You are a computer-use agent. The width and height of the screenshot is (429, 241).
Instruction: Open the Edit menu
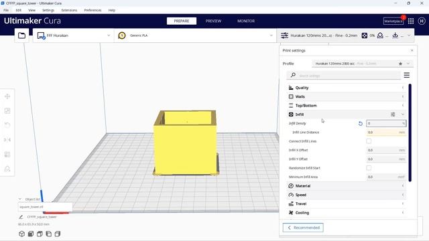coord(18,10)
